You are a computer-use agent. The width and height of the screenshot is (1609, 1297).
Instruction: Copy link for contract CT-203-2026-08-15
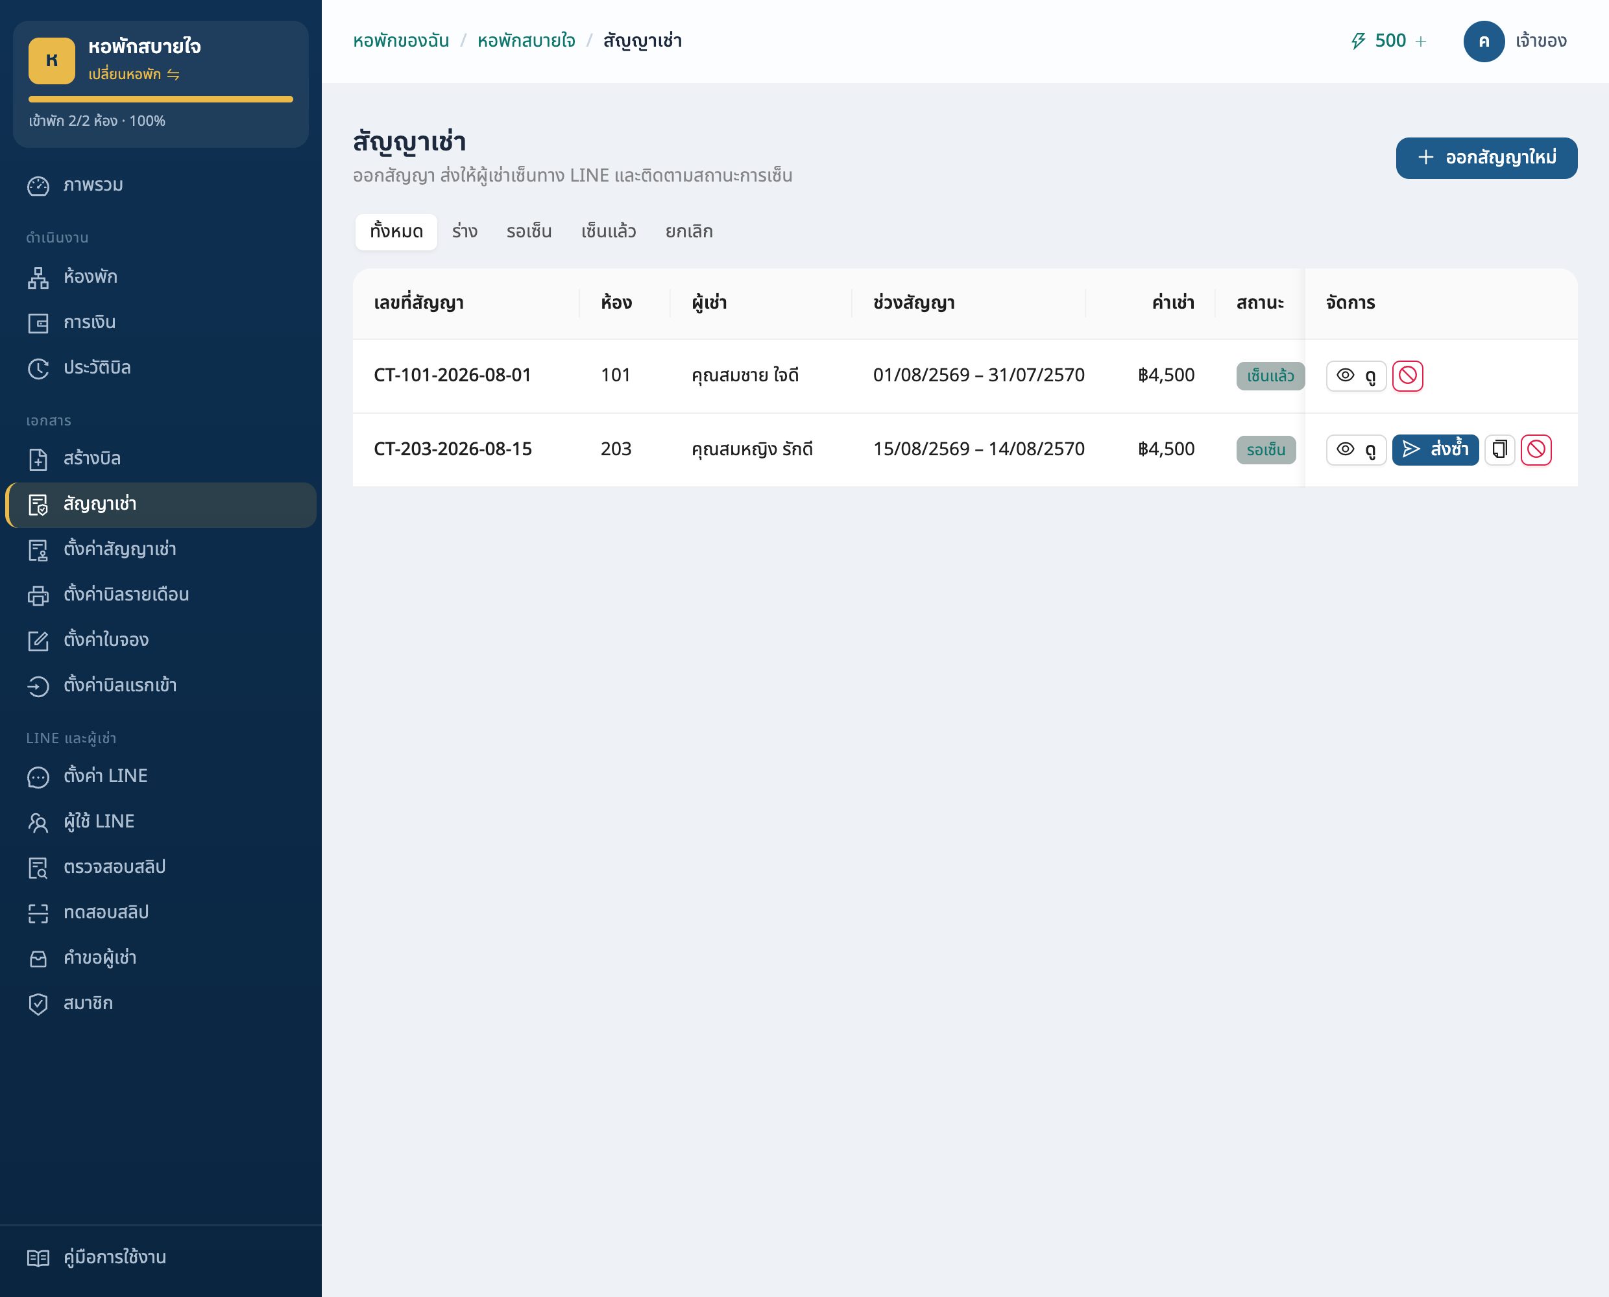pyautogui.click(x=1499, y=450)
